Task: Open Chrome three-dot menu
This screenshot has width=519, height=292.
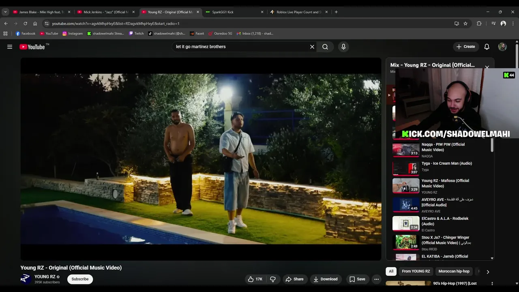Action: (x=513, y=24)
